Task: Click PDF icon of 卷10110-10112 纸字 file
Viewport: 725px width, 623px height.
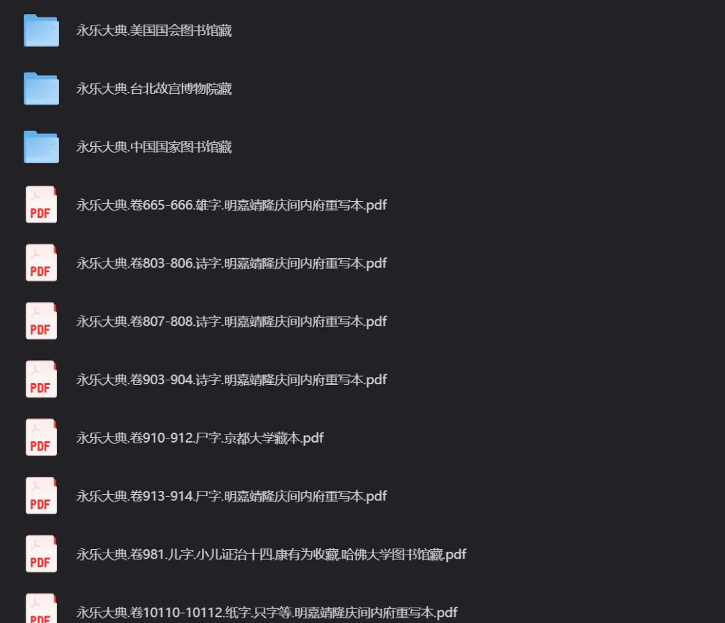Action: [x=41, y=608]
